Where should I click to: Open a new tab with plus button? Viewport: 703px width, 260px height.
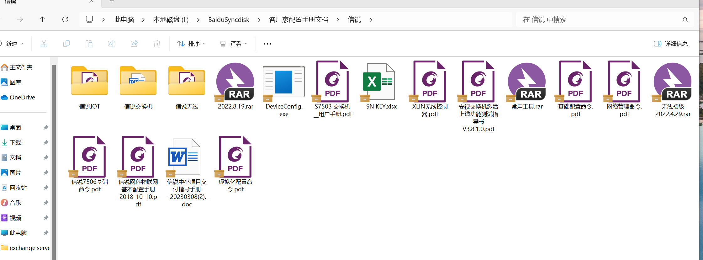(112, 2)
